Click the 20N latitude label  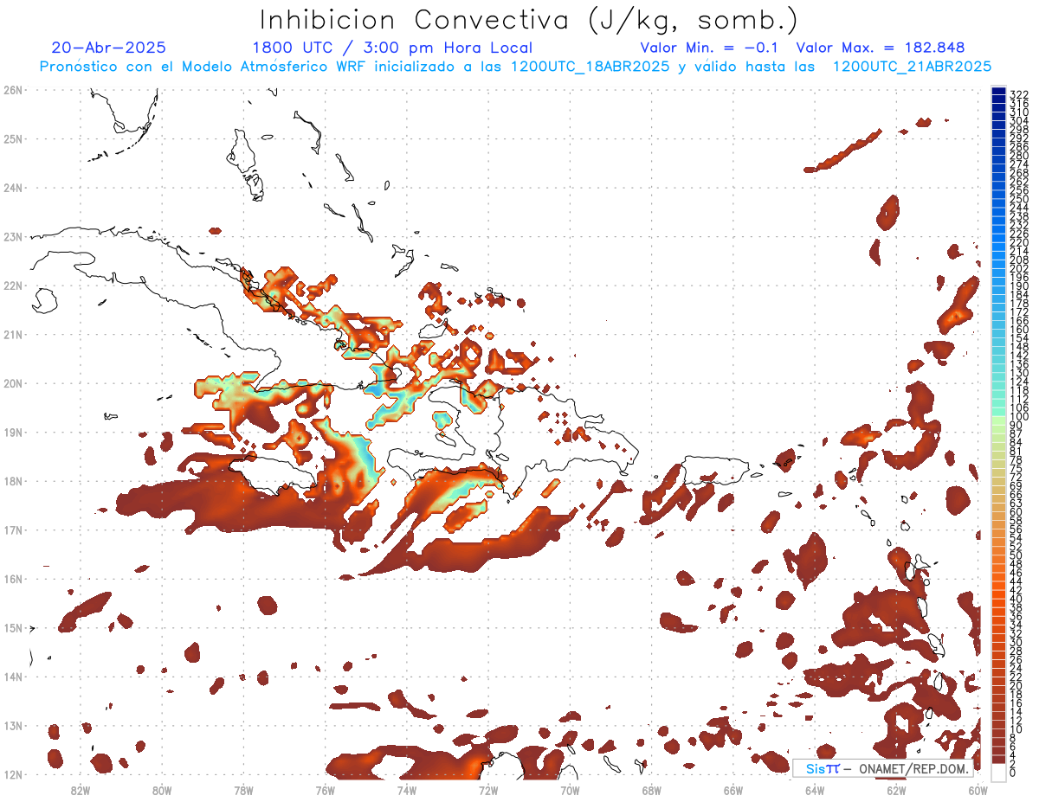coord(13,383)
